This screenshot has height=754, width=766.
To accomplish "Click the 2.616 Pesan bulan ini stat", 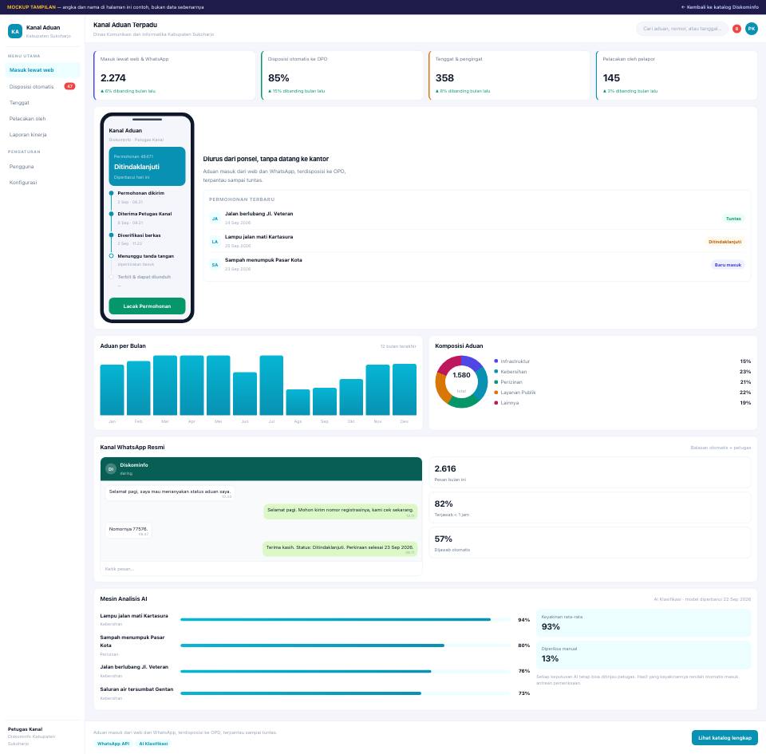I will coord(590,472).
